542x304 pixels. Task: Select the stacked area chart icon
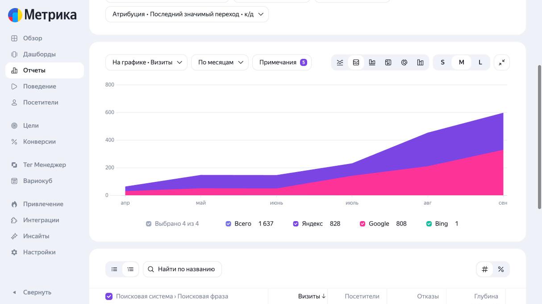[356, 62]
